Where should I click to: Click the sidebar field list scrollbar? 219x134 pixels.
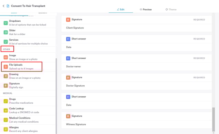pos(56,96)
